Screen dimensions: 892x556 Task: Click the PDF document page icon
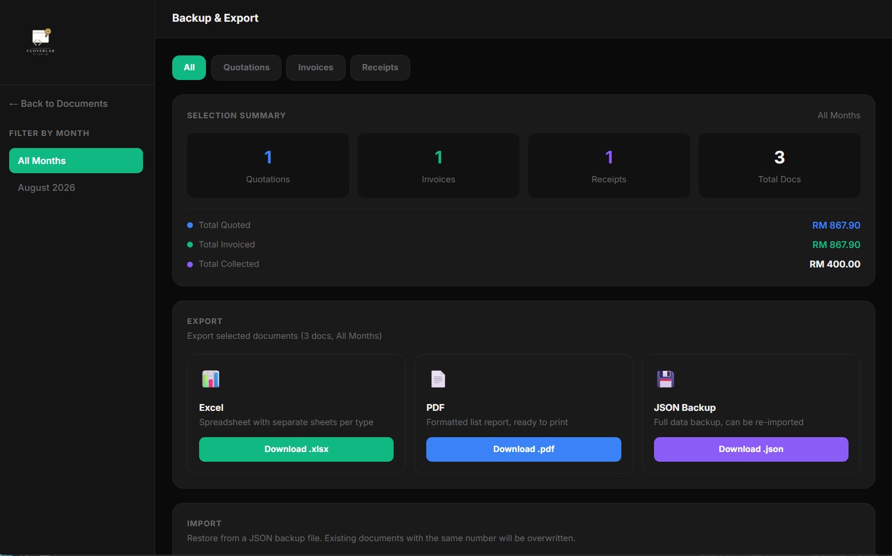point(438,379)
